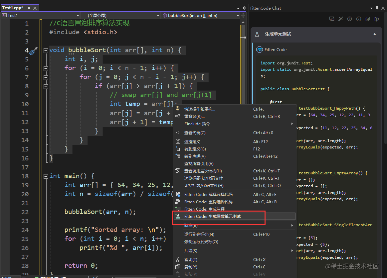Select 运行到光标处(N) menu item
387x278 pixels.
coord(235,234)
